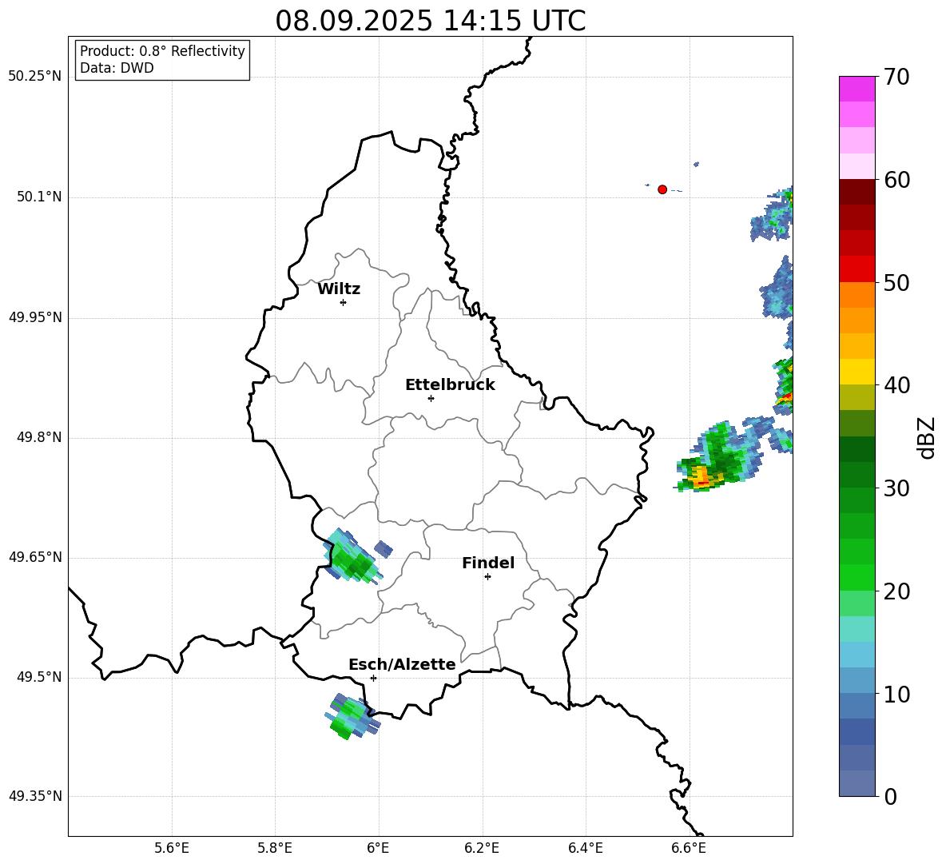946x864 pixels.
Task: Click the 20 colorbar tick label
Action: tap(896, 591)
